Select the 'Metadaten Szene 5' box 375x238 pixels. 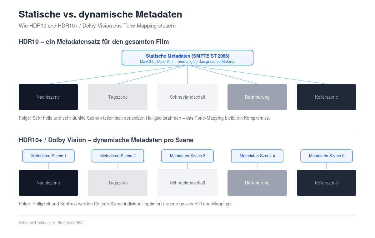point(327,156)
